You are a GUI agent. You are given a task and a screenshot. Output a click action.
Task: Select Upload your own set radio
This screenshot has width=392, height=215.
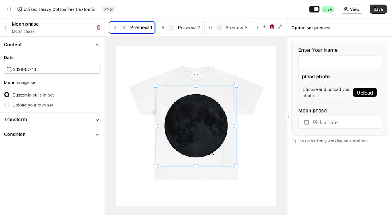point(7,105)
